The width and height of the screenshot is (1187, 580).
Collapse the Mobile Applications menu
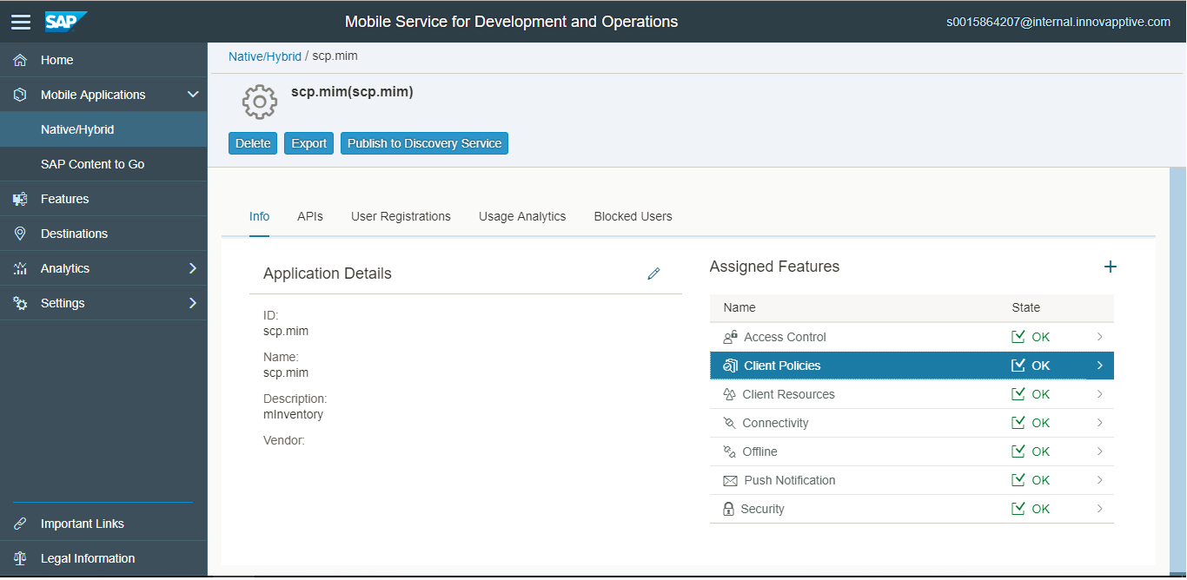(x=193, y=95)
